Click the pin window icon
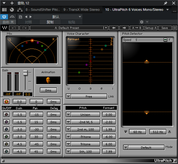 click(165, 3)
